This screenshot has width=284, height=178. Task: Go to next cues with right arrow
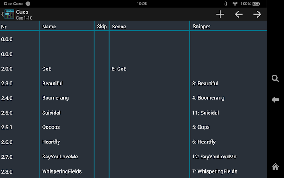pyautogui.click(x=257, y=14)
